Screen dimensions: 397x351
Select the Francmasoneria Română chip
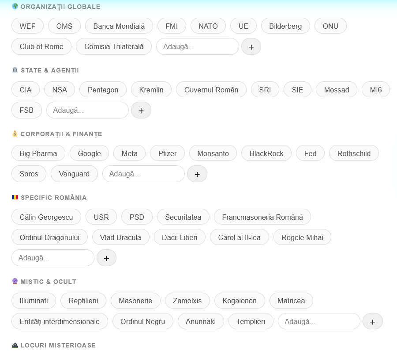tap(262, 217)
